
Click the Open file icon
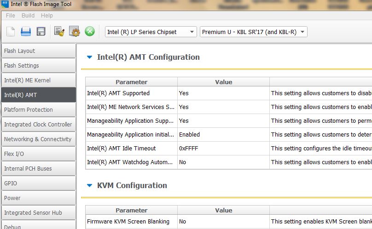pyautogui.click(x=26, y=32)
